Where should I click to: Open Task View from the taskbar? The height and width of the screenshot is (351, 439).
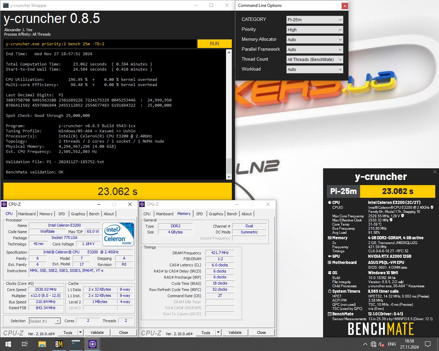pos(25,344)
